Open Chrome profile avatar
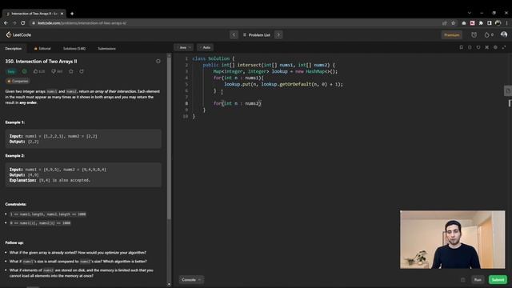The height and width of the screenshot is (288, 512). [498, 23]
